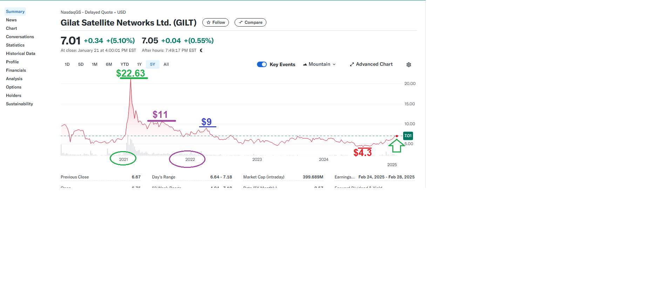The width and height of the screenshot is (664, 305).
Task: View the Conversations page
Action: point(20,37)
